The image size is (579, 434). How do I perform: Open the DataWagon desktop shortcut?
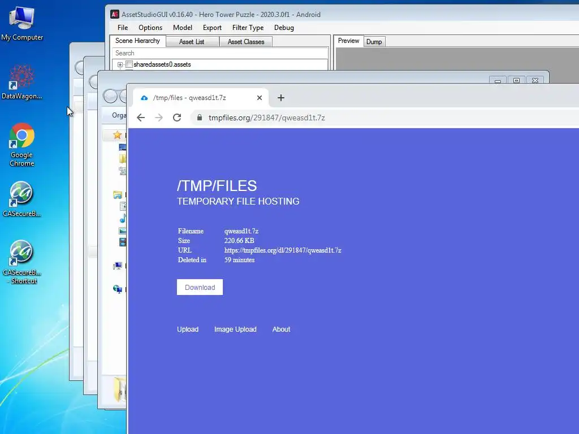point(22,82)
